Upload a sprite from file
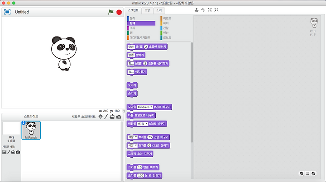 tap(112, 117)
